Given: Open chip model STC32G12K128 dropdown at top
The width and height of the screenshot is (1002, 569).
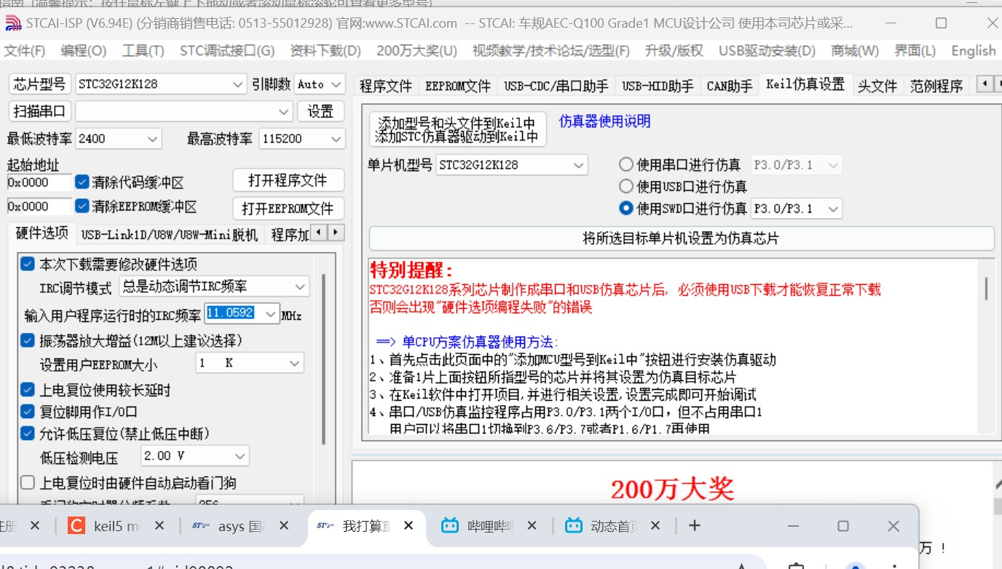Looking at the screenshot, I should (161, 84).
